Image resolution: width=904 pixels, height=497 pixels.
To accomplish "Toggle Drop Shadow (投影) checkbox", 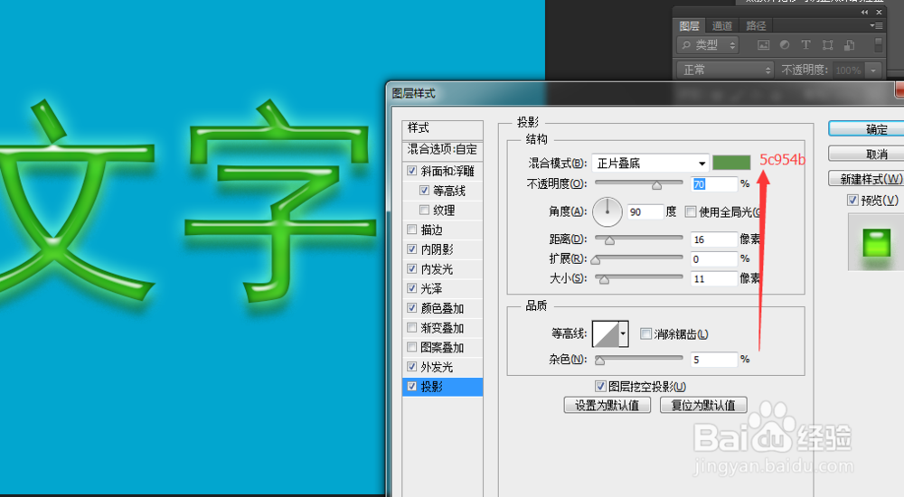I will tap(411, 386).
